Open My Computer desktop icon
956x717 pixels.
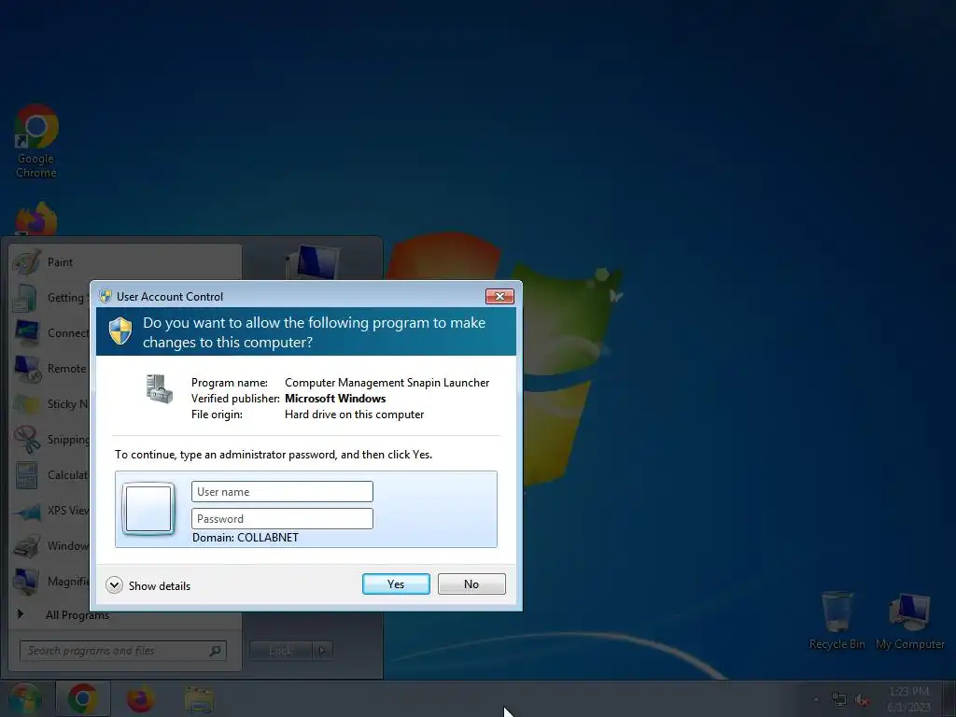pos(909,621)
